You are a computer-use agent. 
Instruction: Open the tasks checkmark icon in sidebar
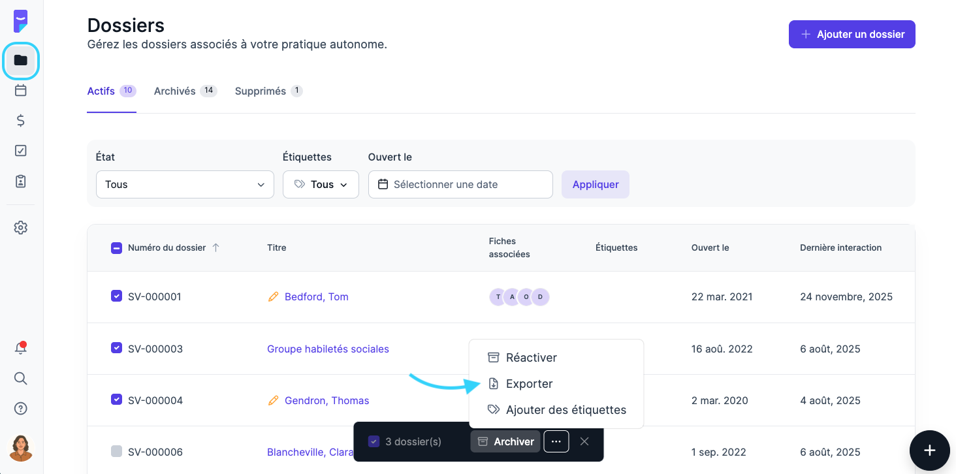coord(21,151)
